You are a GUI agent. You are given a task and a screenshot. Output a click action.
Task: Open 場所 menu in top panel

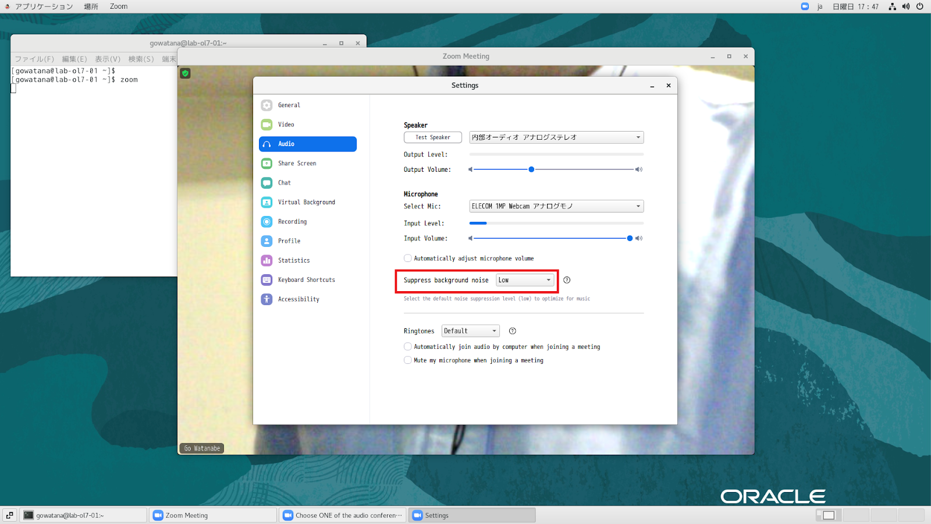point(91,6)
